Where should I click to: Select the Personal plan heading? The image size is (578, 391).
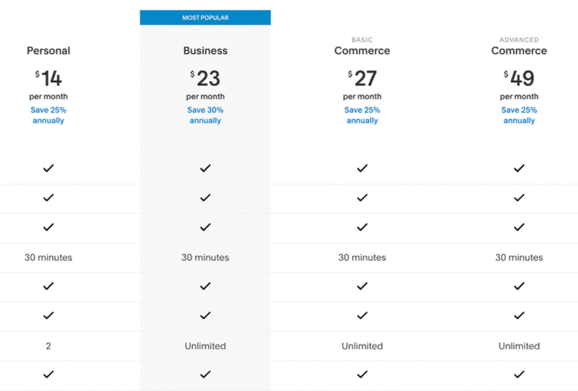coord(48,51)
